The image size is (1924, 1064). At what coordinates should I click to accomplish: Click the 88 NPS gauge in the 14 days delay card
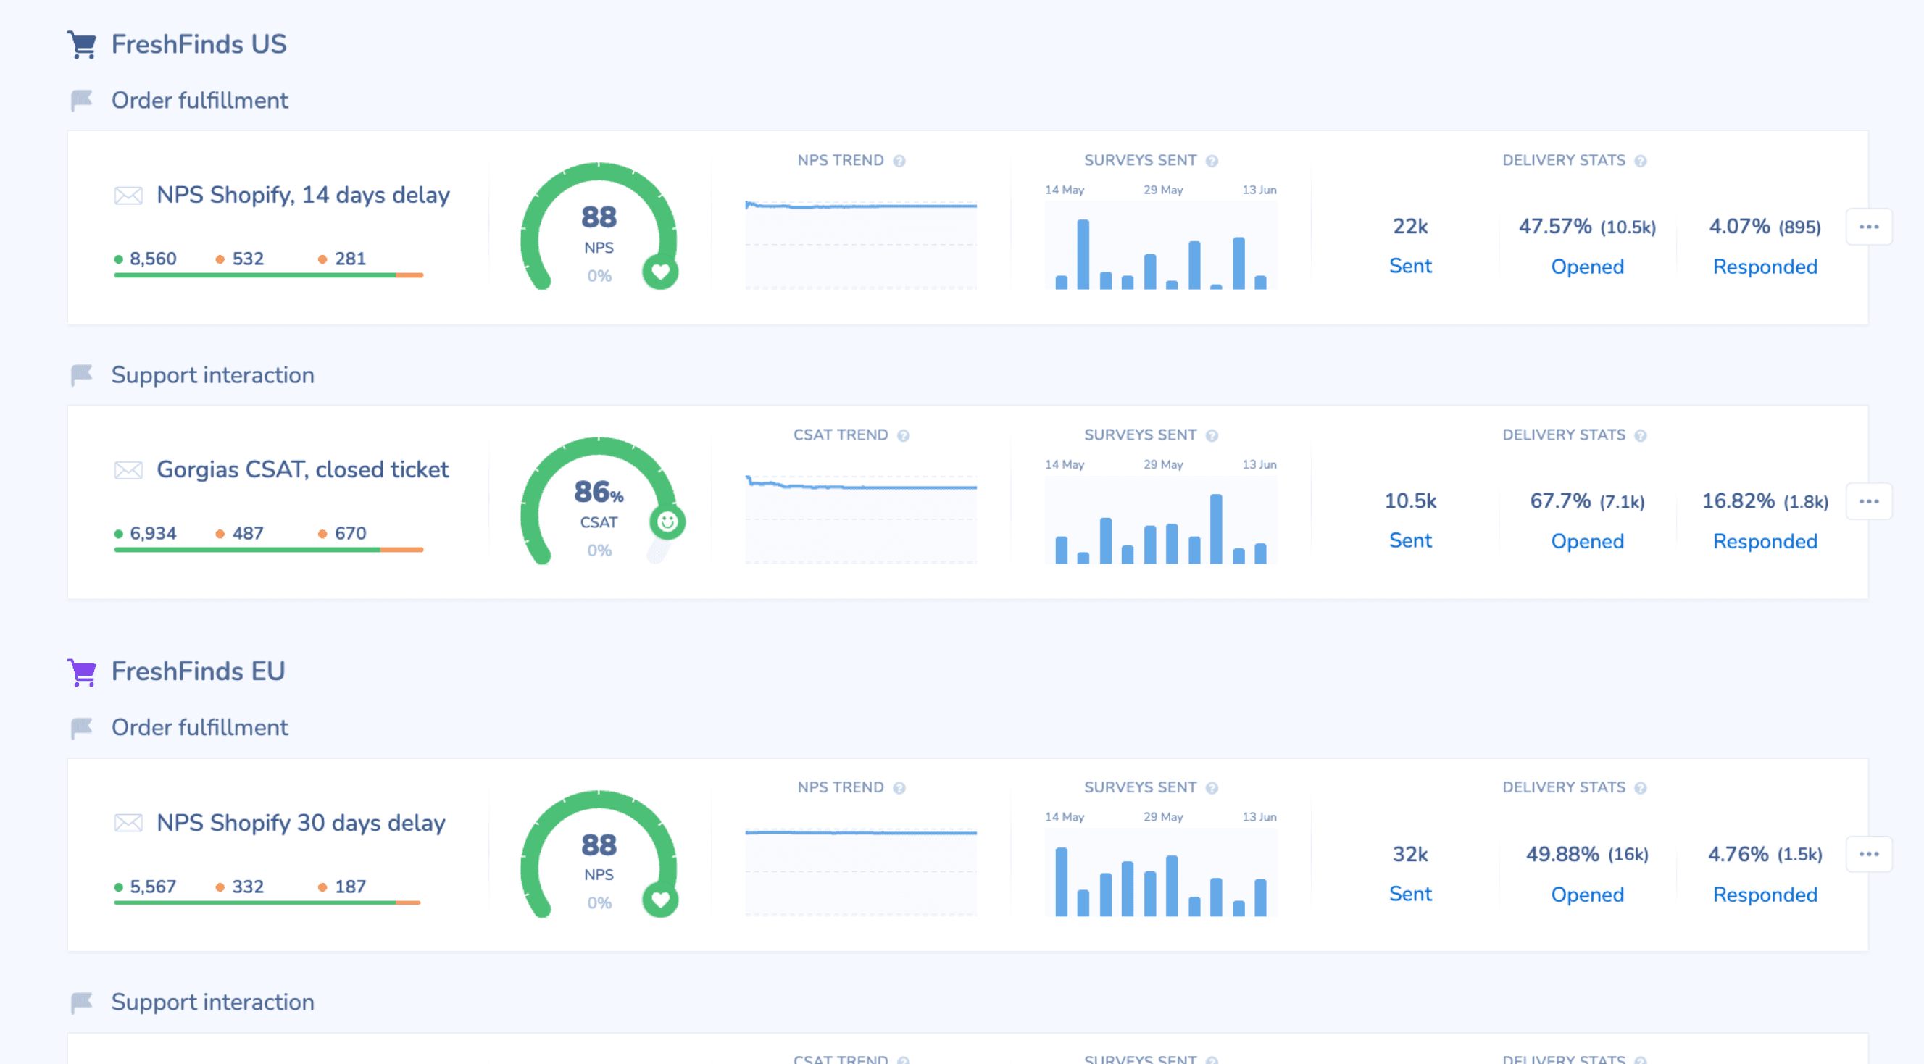(x=599, y=226)
